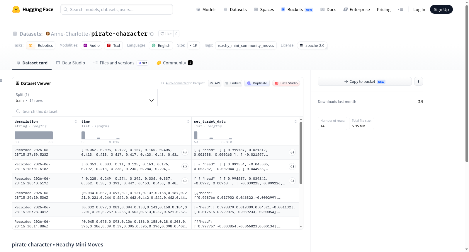Click the Hugging Face logo icon

pyautogui.click(x=16, y=9)
